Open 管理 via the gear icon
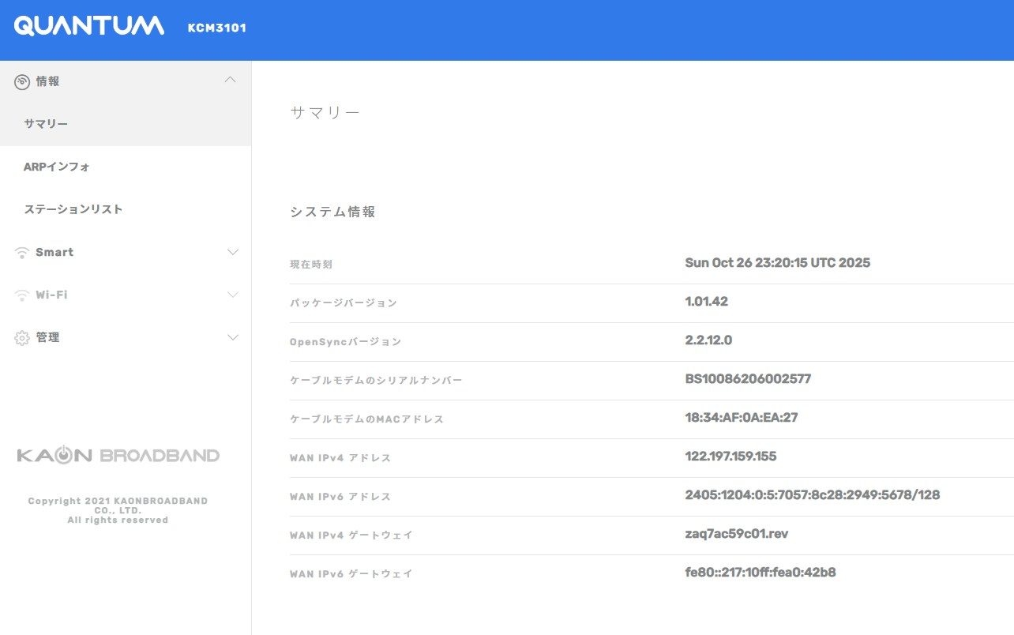Image resolution: width=1014 pixels, height=635 pixels. (x=21, y=337)
